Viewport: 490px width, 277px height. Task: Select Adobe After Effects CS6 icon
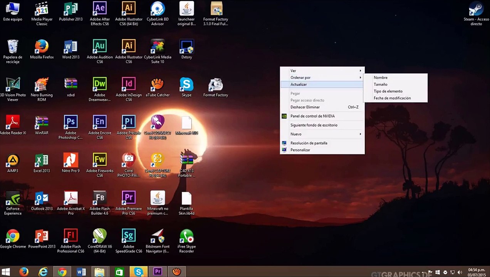tap(100, 14)
